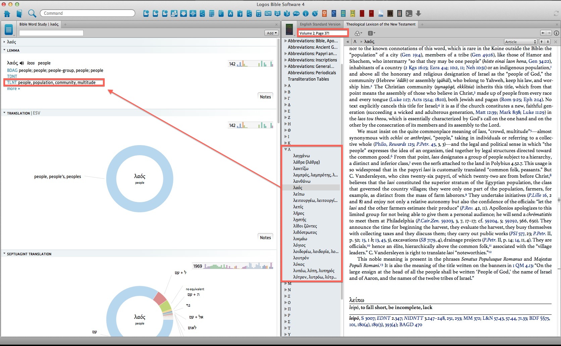Open the resource information circle icon
The height and width of the screenshot is (346, 561).
coord(556,33)
